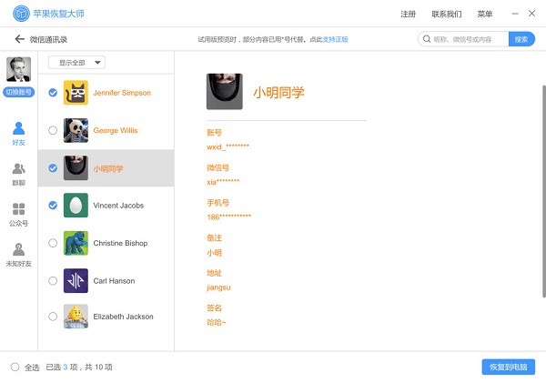Image resolution: width=546 pixels, height=383 pixels.
Task: Click the 恢复到电脑 restore button
Action: (x=508, y=367)
